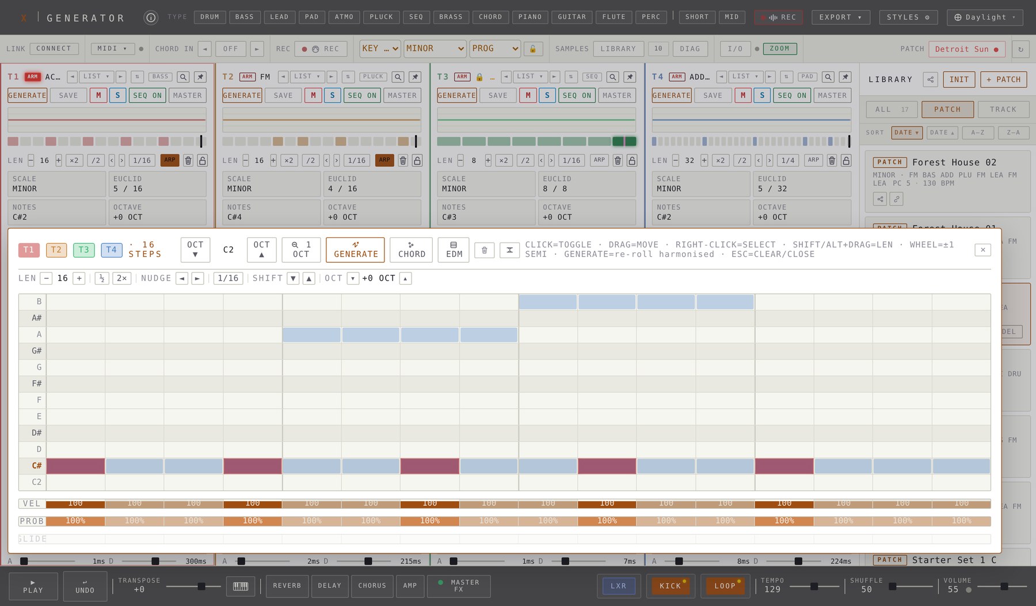The height and width of the screenshot is (606, 1036).
Task: Mute track T1
Action: [98, 95]
